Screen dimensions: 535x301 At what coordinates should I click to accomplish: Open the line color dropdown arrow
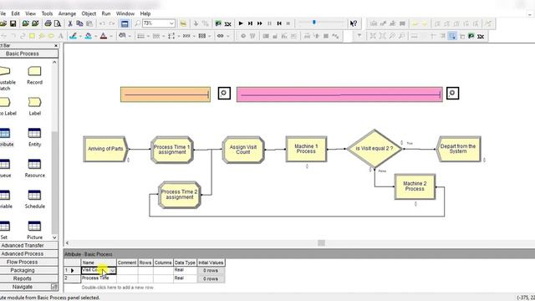pyautogui.click(x=80, y=36)
